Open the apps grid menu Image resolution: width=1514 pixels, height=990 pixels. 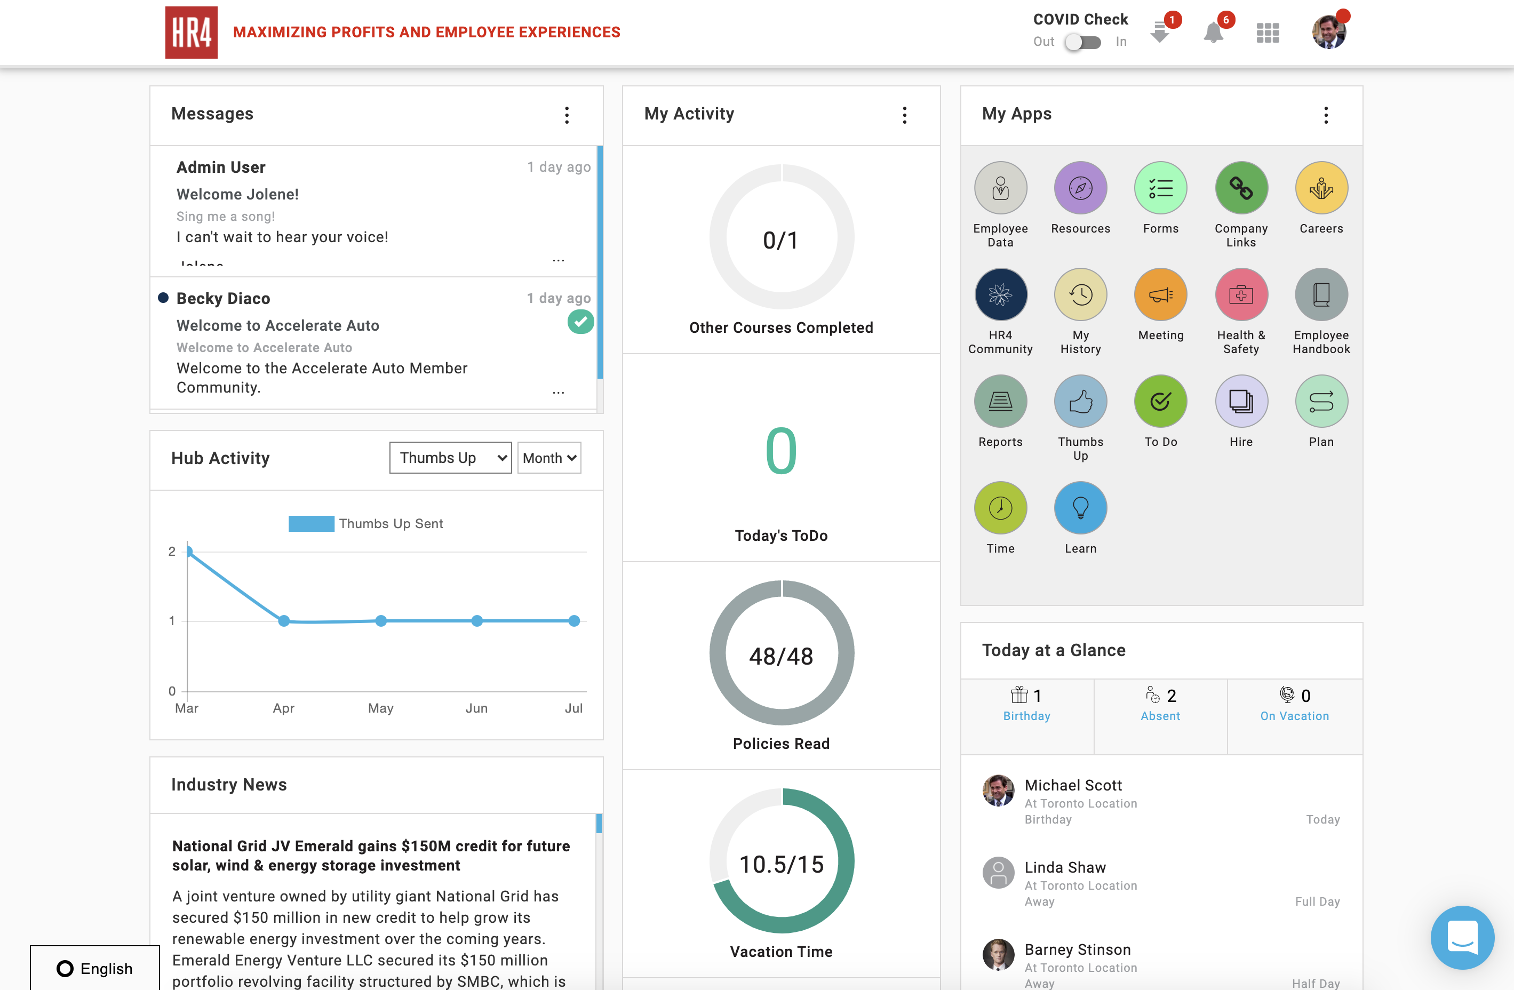pyautogui.click(x=1267, y=33)
